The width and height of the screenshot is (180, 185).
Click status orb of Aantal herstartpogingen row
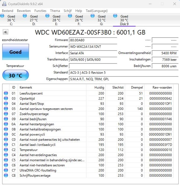(6, 124)
